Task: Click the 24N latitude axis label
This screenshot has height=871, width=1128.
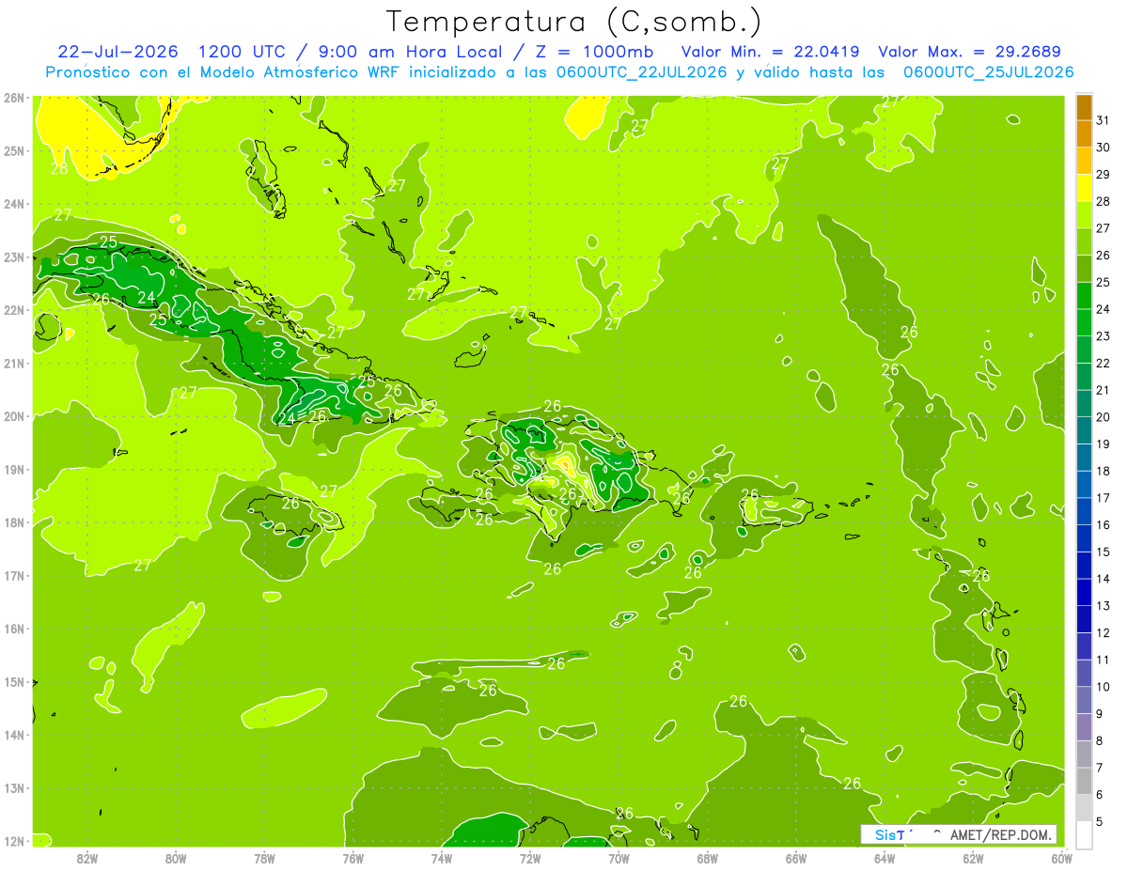Action: 13,204
